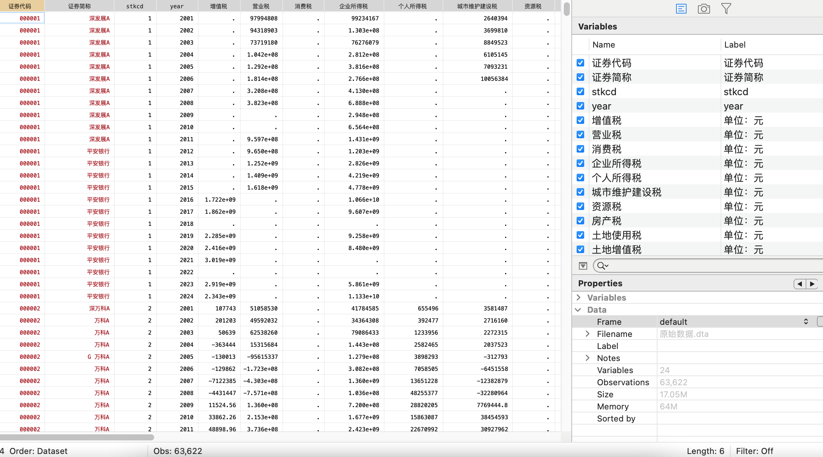Click the next arrow in Properties
This screenshot has width=823, height=457.
[x=812, y=284]
